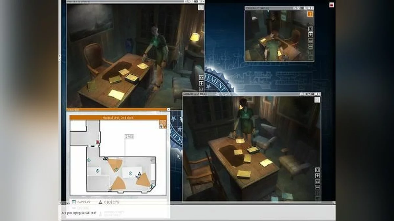The image size is (394, 221).
Task: Click the third tool icon in small camera window
Action: [x=311, y=41]
